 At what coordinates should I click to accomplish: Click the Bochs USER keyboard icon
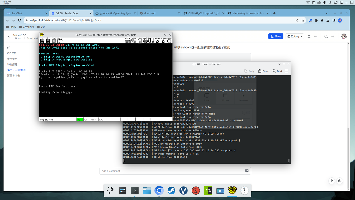point(128,41)
